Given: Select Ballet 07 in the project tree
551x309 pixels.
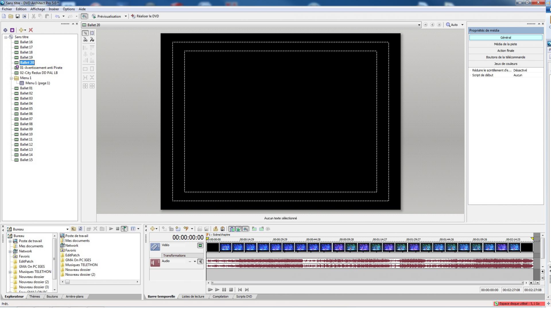Looking at the screenshot, I should [x=26, y=119].
